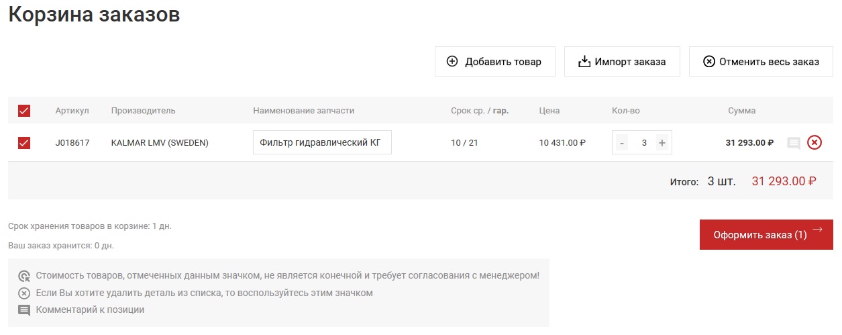Click the arrow on Оформить заказ button
The image size is (842, 335).
coord(817,230)
